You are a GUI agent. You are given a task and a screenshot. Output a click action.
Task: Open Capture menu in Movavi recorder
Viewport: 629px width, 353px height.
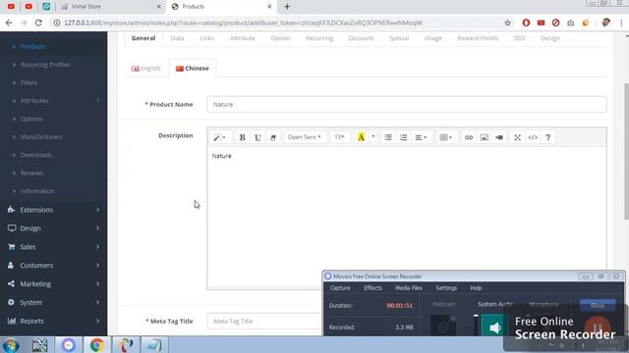pos(340,287)
